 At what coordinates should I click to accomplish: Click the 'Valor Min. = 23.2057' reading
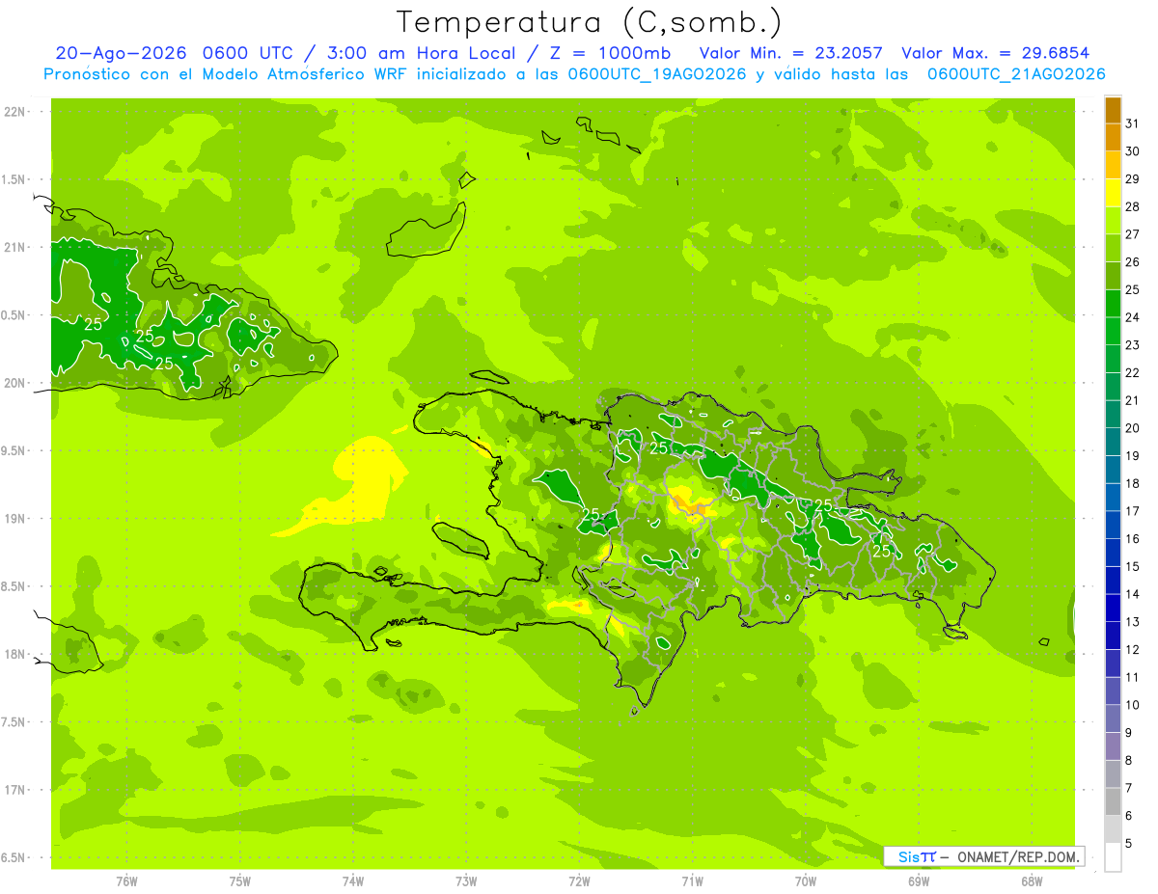click(x=790, y=53)
